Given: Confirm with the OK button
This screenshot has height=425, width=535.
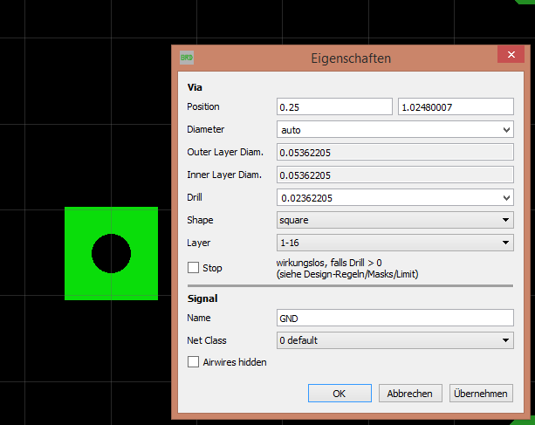Looking at the screenshot, I should click(340, 394).
